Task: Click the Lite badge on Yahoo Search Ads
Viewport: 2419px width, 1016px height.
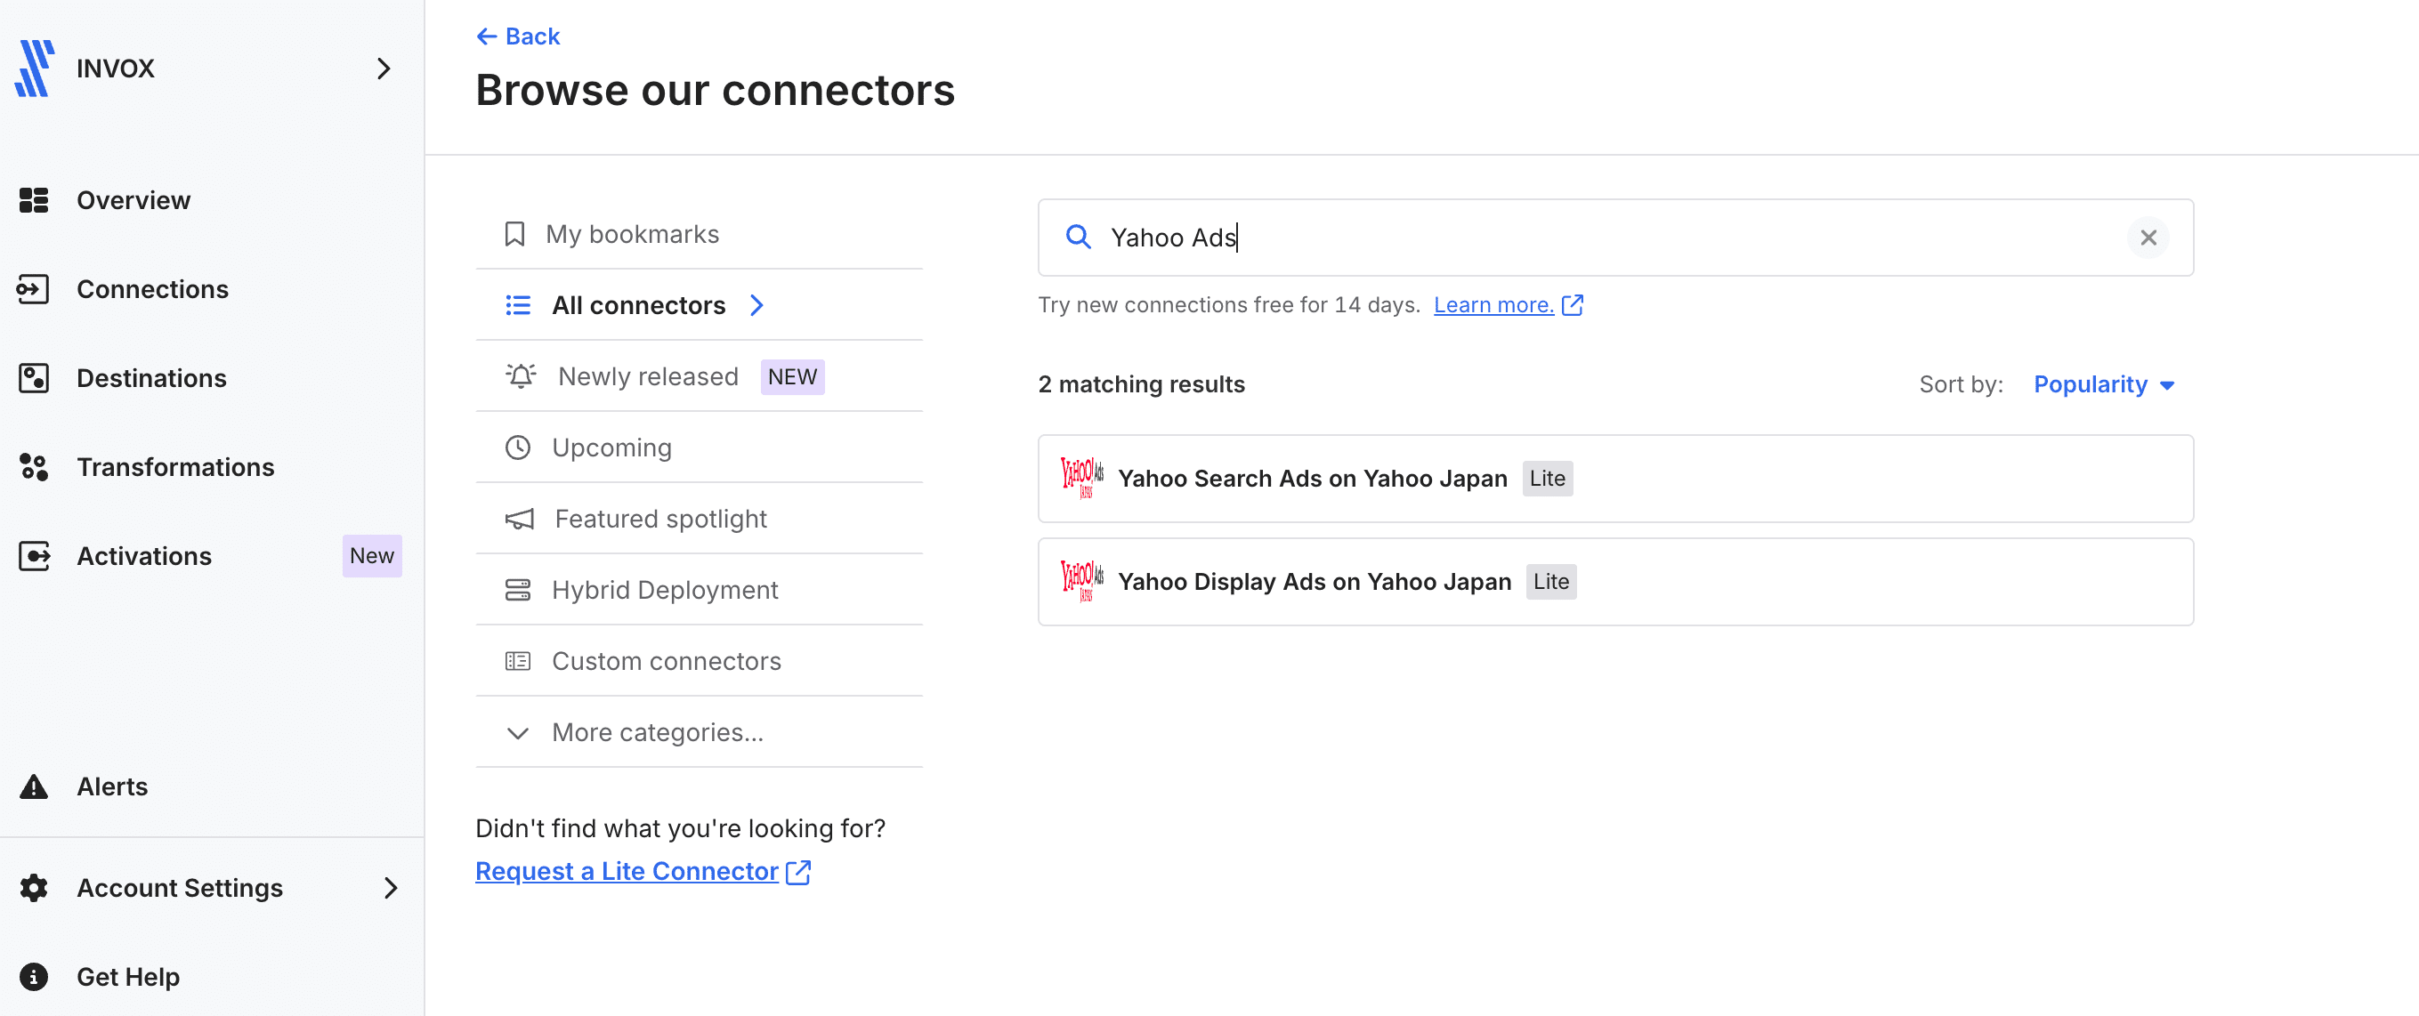Action: [1547, 478]
